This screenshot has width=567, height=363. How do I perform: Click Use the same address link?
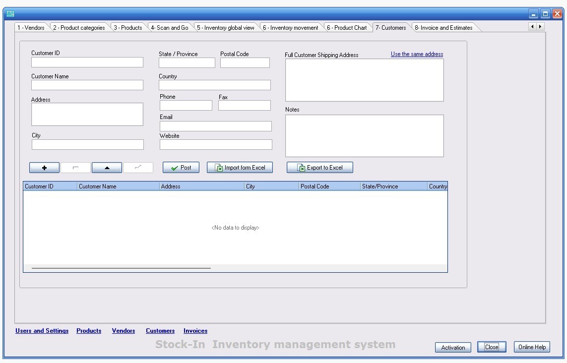point(417,54)
